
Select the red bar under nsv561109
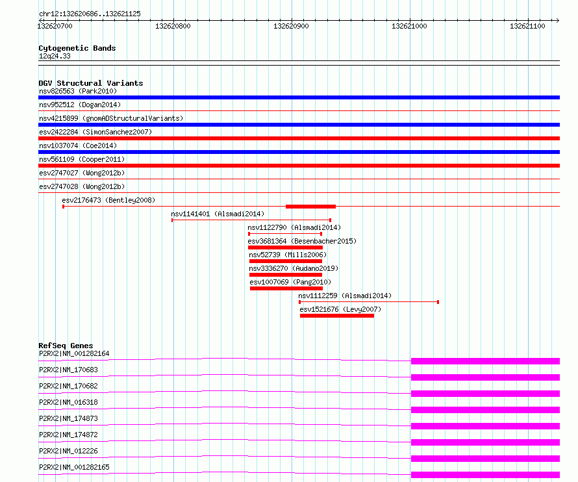tap(299, 166)
